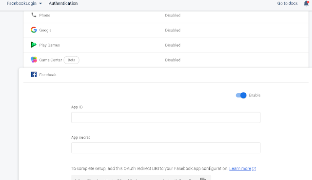The height and width of the screenshot is (180, 312).
Task: Open notifications bell icon
Action: click(306, 3)
